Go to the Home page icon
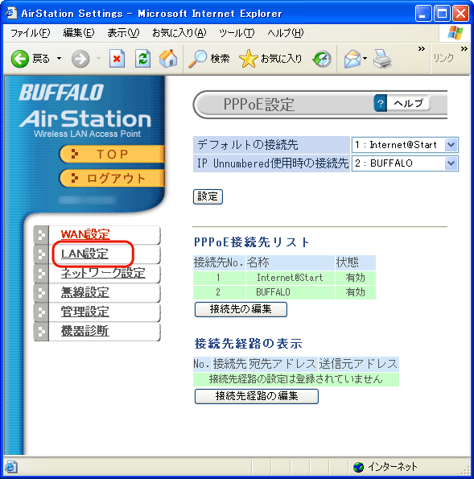This screenshot has height=479, width=474. (x=168, y=58)
